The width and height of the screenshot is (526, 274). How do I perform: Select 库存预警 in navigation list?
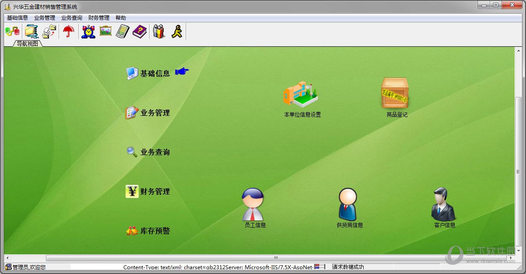tap(155, 231)
